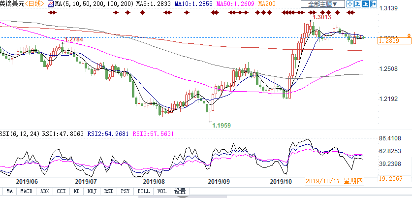Click the 1.2839 current price label
Image resolution: width=412 pixels, height=198 pixels.
388,41
